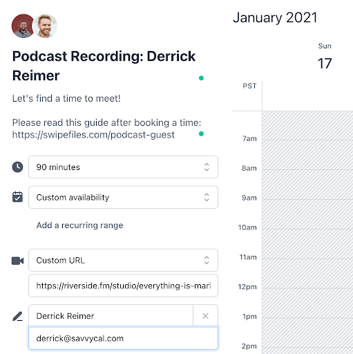The width and height of the screenshot is (353, 354).
Task: Select the 9am slot on Sunday 17
Action: pyautogui.click(x=307, y=214)
